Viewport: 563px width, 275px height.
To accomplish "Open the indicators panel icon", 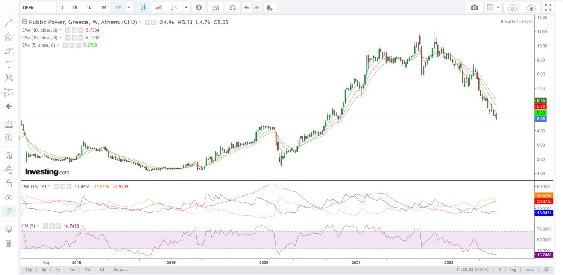I will 216,7.
